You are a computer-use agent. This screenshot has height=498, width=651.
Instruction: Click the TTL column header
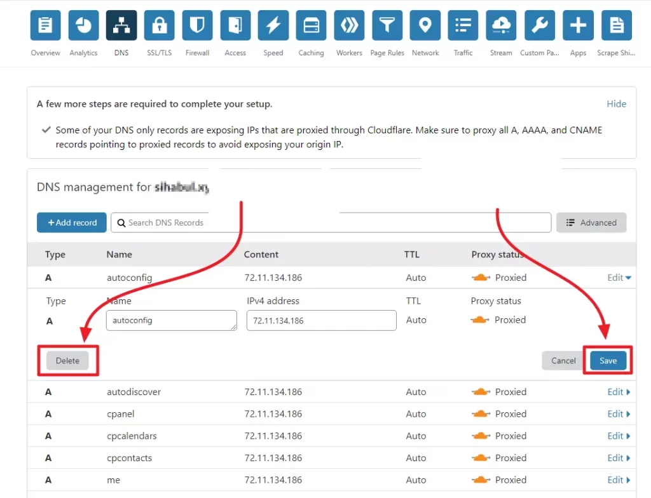tap(412, 254)
